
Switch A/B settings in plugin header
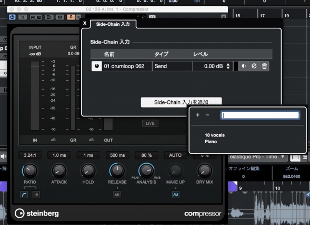[49, 17]
